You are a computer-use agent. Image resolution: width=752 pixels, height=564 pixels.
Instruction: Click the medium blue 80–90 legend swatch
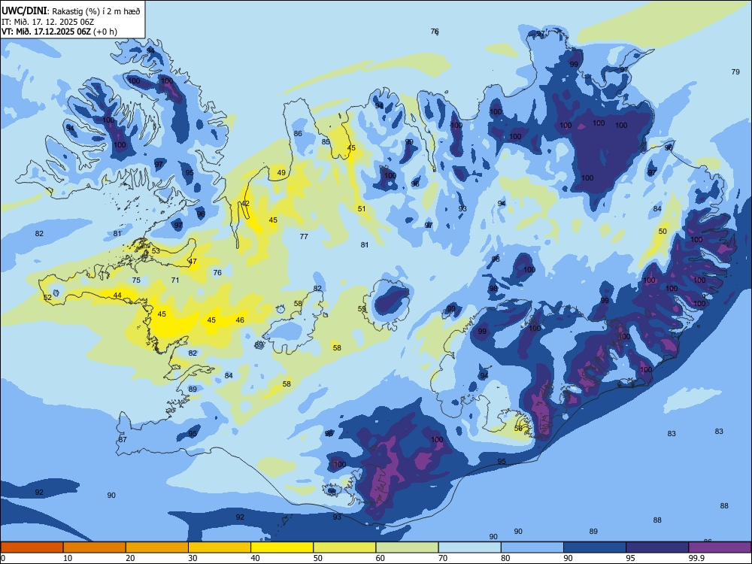point(532,547)
